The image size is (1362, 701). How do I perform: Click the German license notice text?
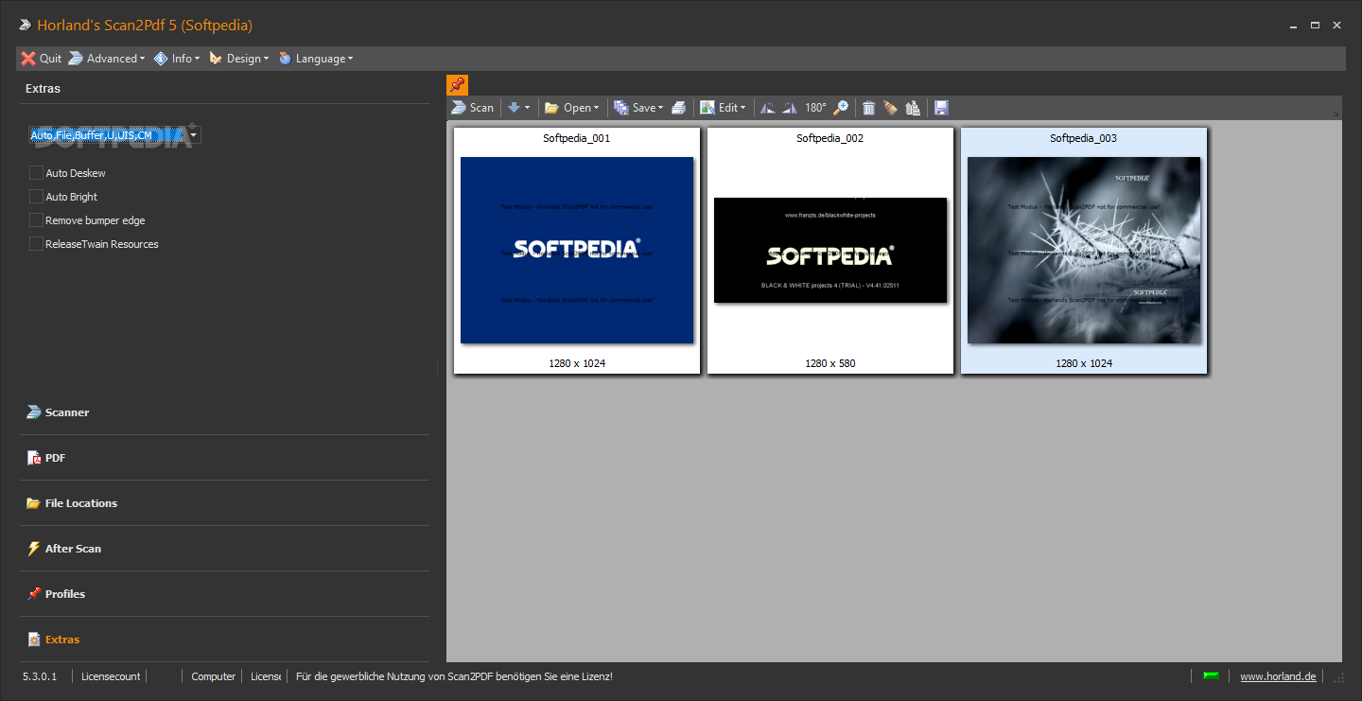click(454, 676)
